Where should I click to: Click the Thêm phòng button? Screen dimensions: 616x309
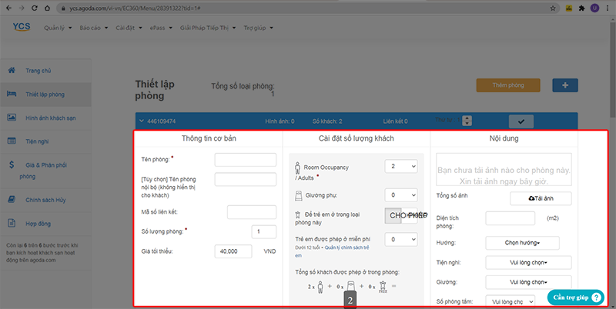[x=507, y=86]
